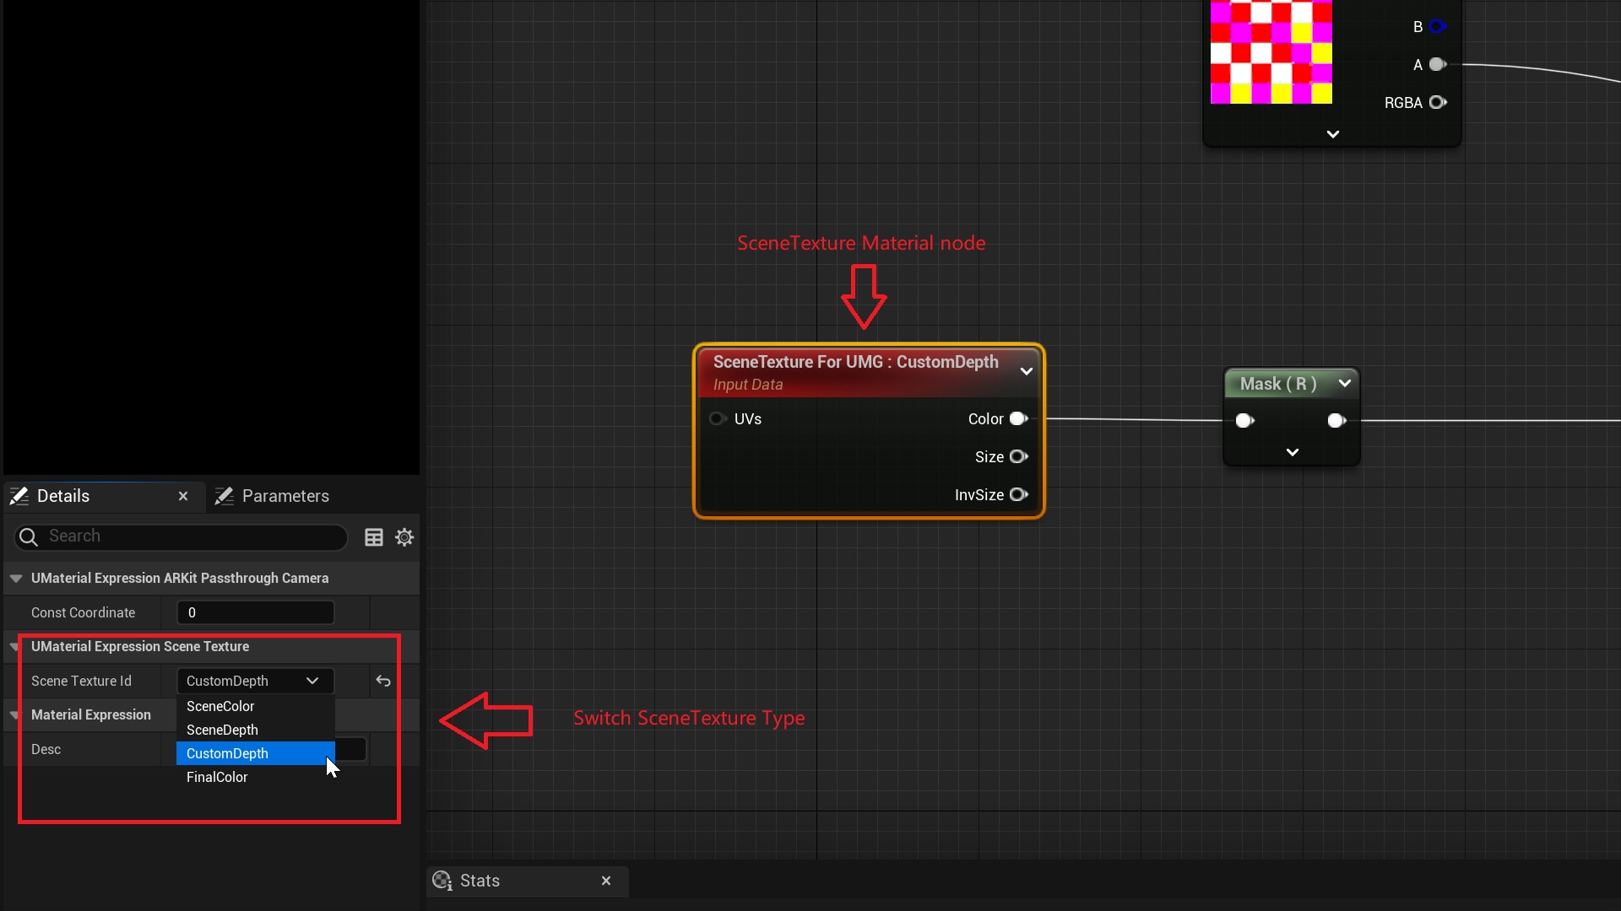Click the Color output pin on SceneTexture node

(1018, 418)
